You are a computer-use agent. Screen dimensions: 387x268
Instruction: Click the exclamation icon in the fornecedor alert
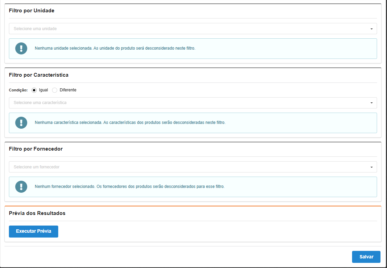[21, 187]
